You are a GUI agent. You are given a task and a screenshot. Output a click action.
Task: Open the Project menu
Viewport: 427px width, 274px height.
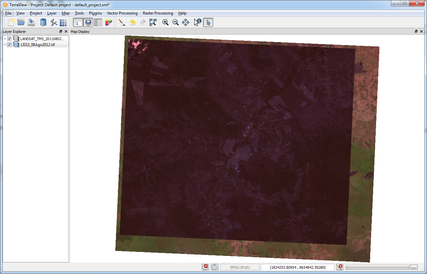36,13
